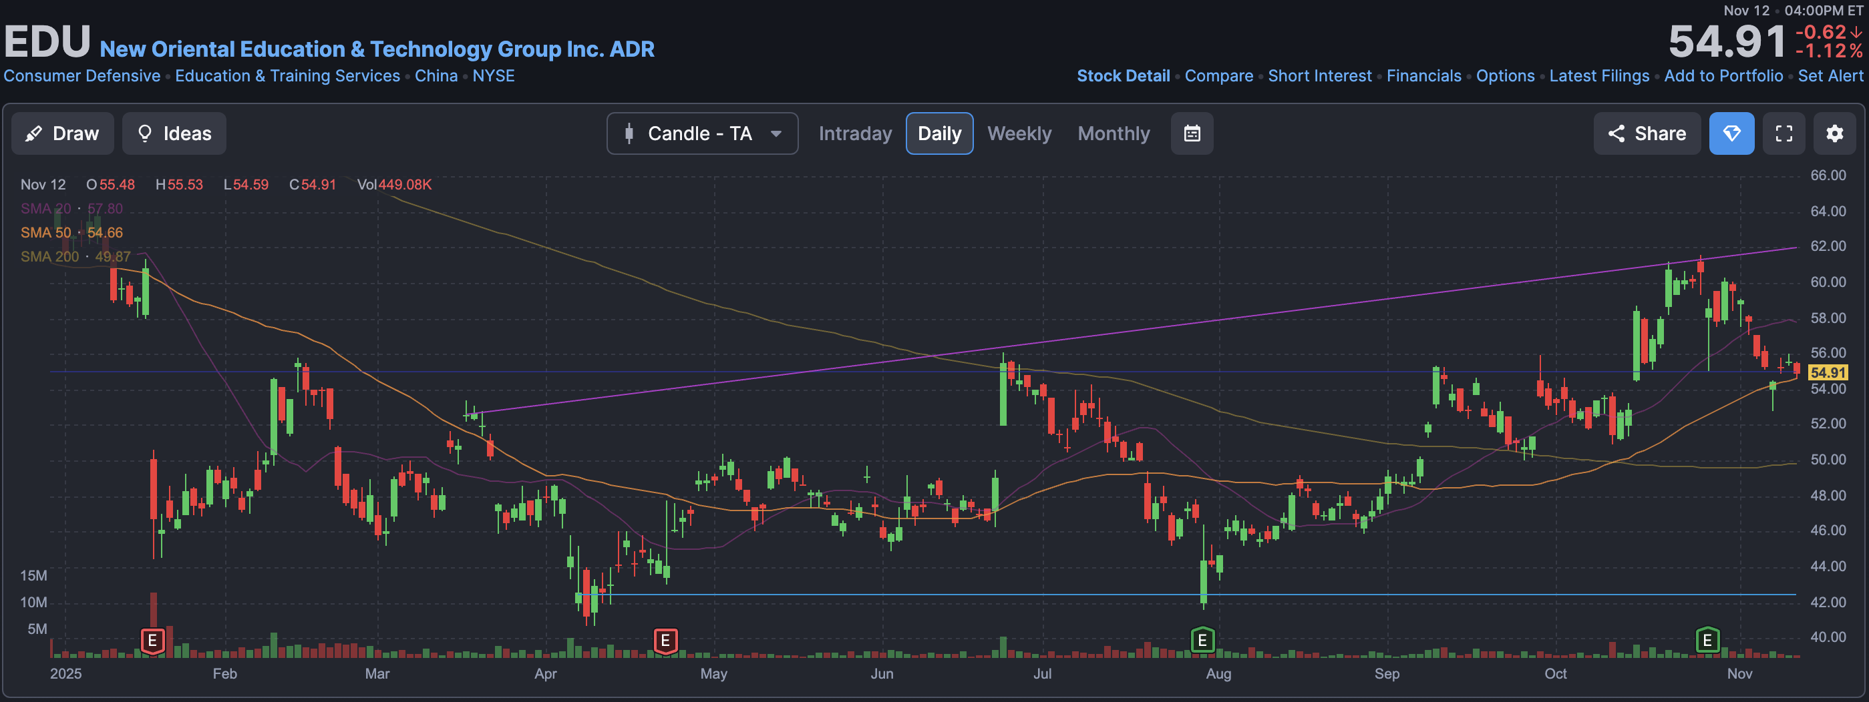Viewport: 1869px width, 702px height.
Task: Click the lightbulb icon in Ideas button
Action: tap(144, 133)
